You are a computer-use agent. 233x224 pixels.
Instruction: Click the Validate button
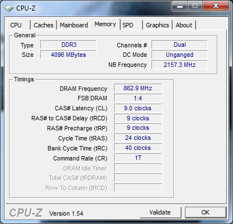click(x=160, y=212)
